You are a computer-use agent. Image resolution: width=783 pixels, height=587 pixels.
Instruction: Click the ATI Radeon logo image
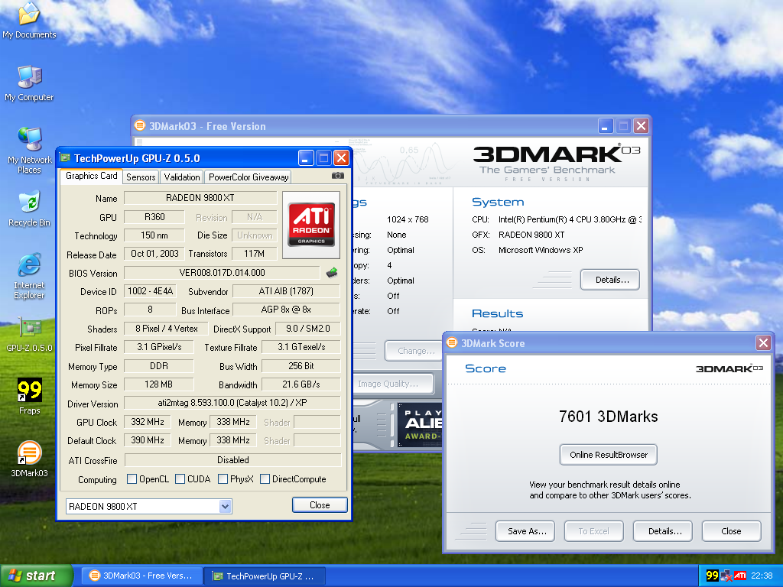click(x=311, y=219)
